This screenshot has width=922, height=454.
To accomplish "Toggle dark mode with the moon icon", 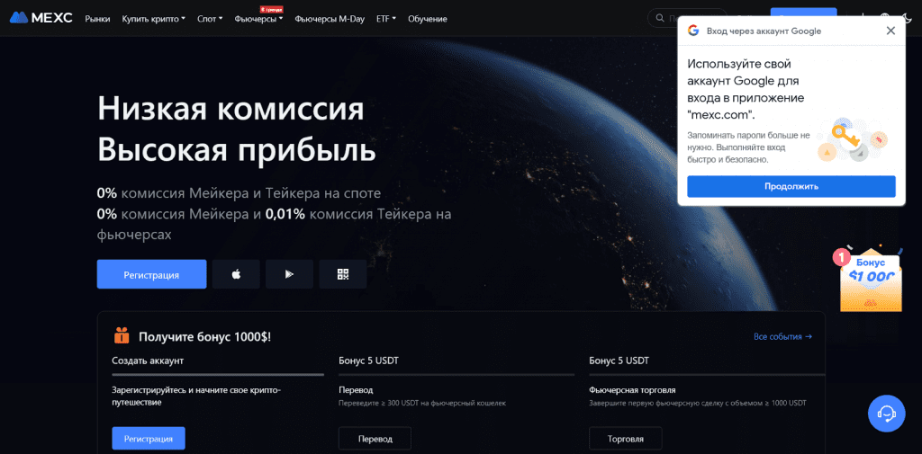I will pos(909,18).
